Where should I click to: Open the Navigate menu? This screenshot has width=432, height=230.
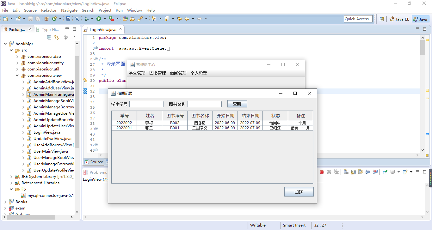pos(69,10)
